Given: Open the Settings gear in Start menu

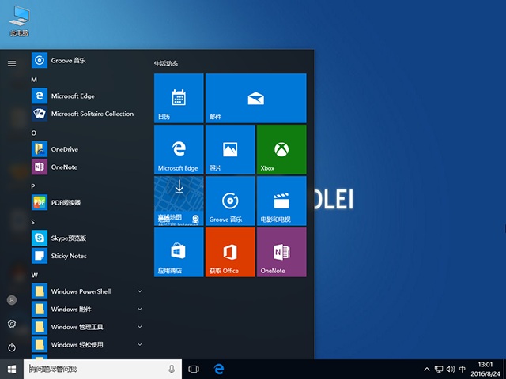Looking at the screenshot, I should click(x=12, y=324).
